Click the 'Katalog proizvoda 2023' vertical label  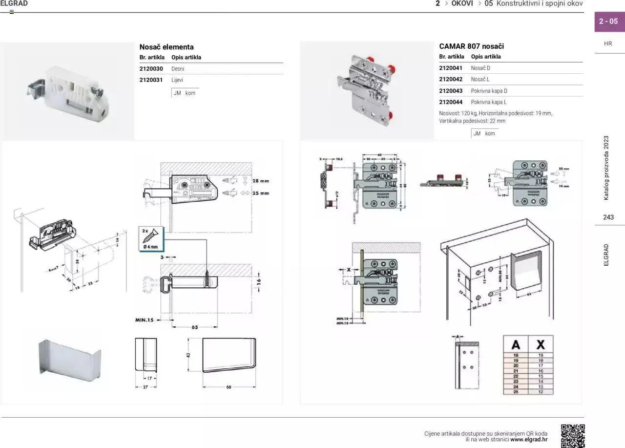click(606, 168)
